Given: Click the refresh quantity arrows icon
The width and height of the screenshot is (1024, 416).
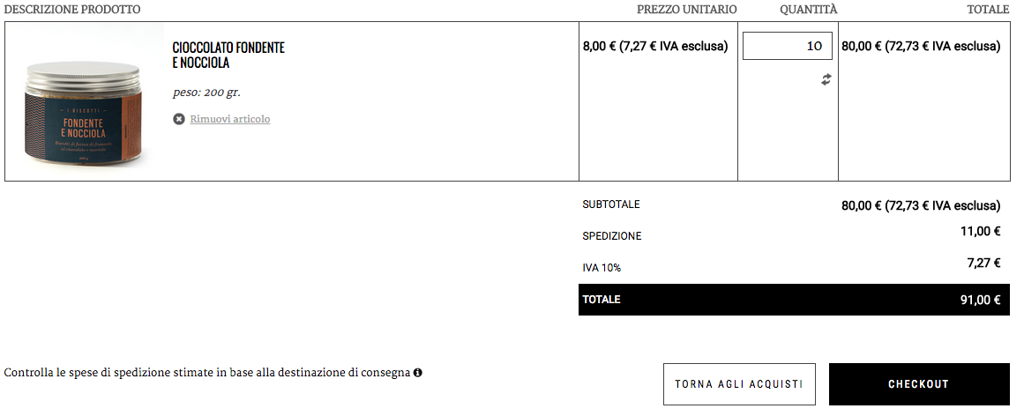Looking at the screenshot, I should pos(826,79).
